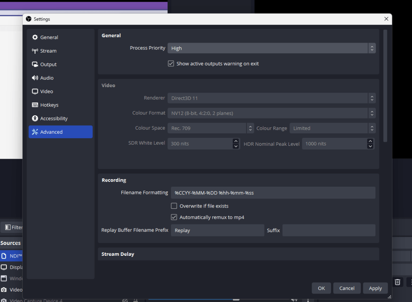The height and width of the screenshot is (302, 412).
Task: Select Window source in Sources list
Action: tap(11, 278)
